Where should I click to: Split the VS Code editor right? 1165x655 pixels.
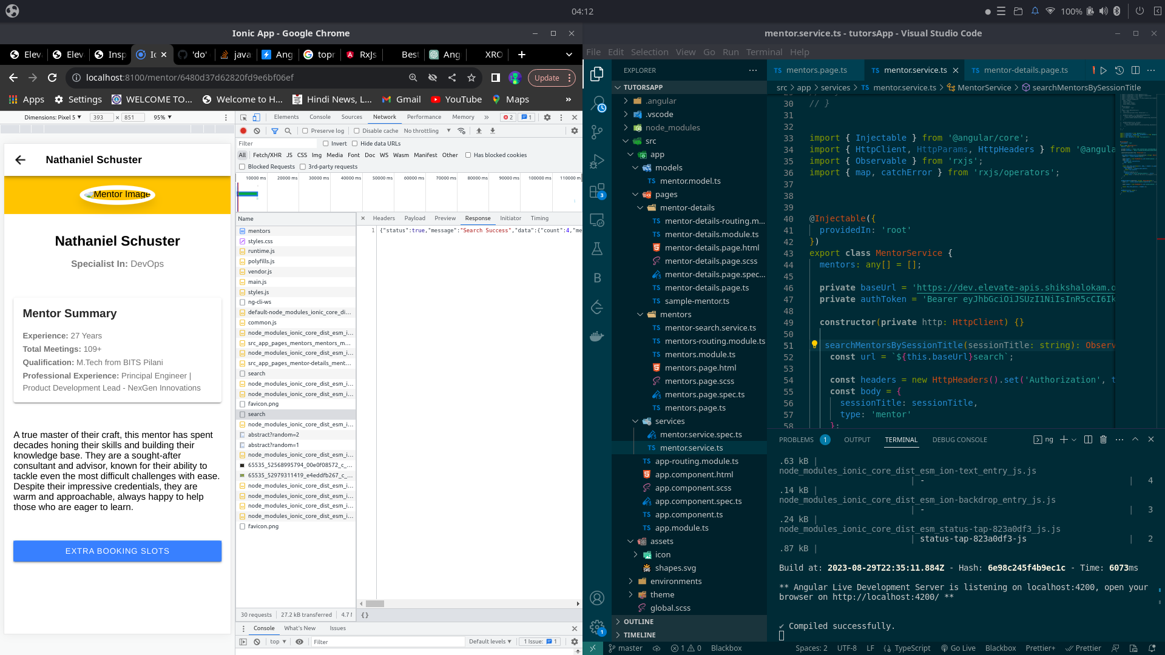pos(1135,70)
